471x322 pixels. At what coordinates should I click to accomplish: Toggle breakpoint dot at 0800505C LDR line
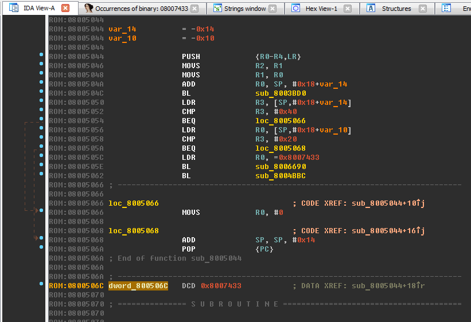pos(41,155)
